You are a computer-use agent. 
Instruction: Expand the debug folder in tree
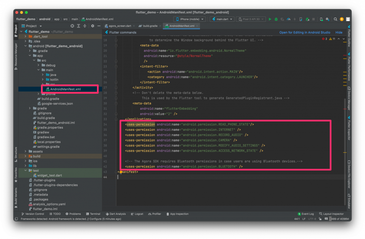pos(38,65)
